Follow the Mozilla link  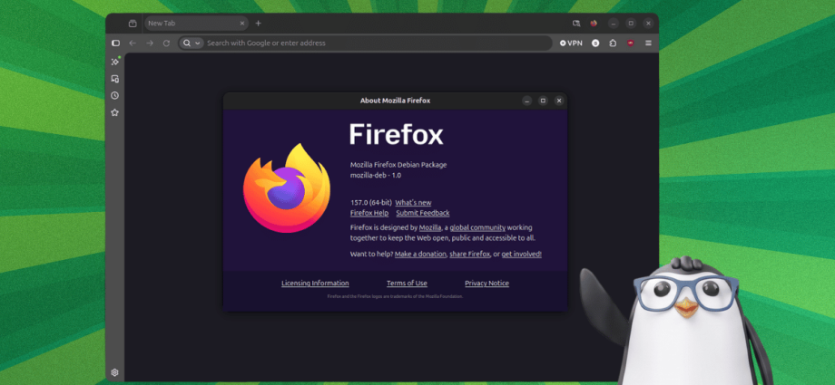[430, 227]
